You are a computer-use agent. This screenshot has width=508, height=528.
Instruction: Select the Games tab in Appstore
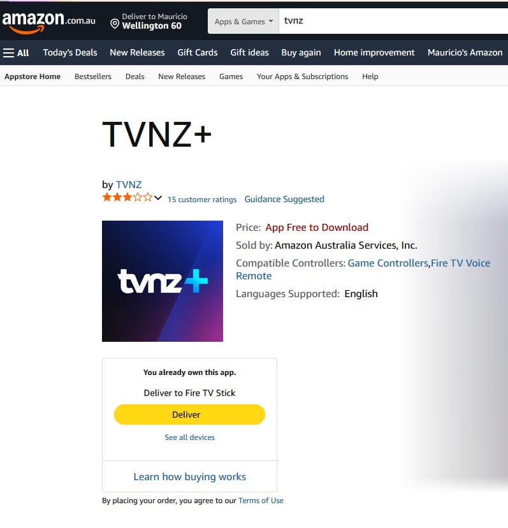[x=231, y=77]
